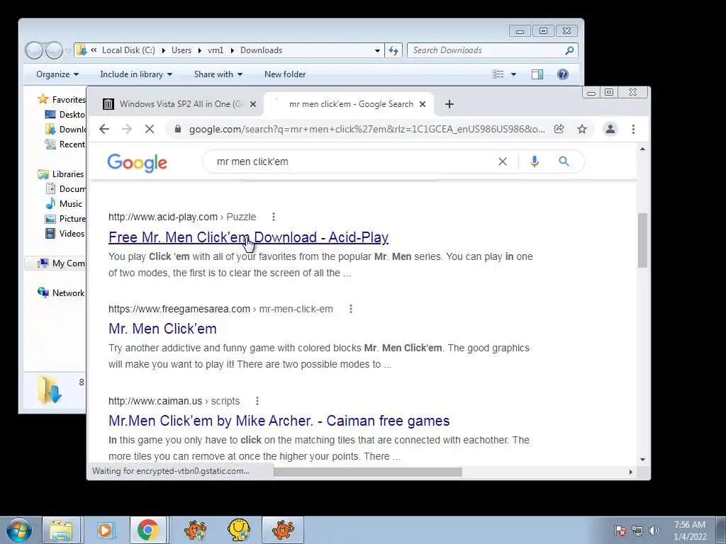Open Free Mr. Men Click'em Download link

tap(248, 237)
